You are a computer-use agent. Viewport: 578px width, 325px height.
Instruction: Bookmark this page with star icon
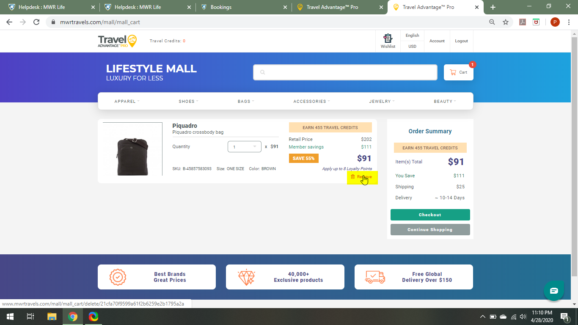click(505, 22)
